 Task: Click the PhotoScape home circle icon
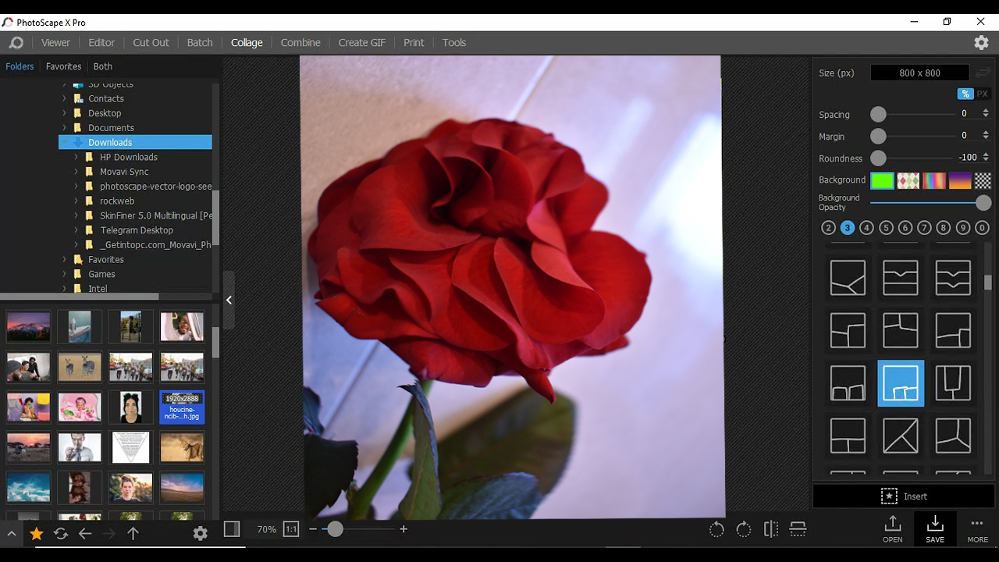[x=16, y=43]
